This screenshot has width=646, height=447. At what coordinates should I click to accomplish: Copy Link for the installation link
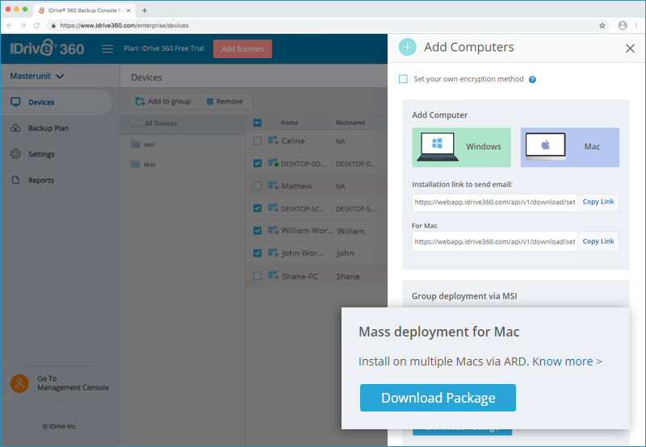[598, 202]
